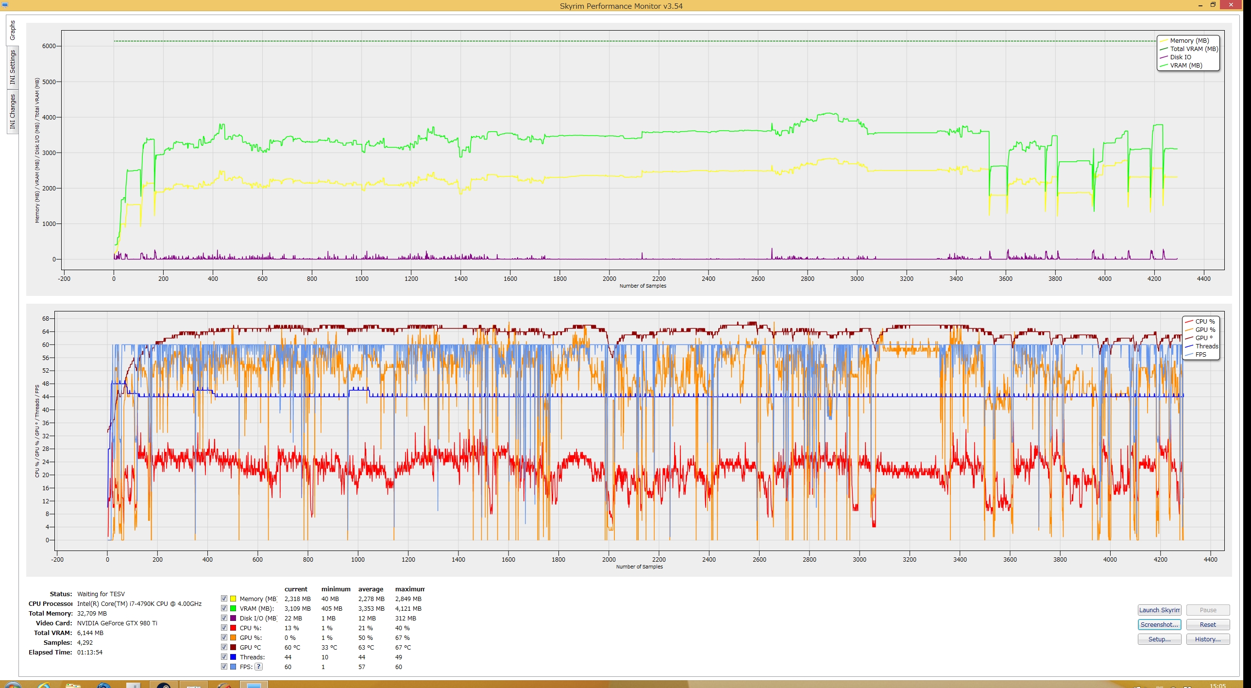Open the Setup... dialog
The height and width of the screenshot is (688, 1251).
click(x=1159, y=639)
